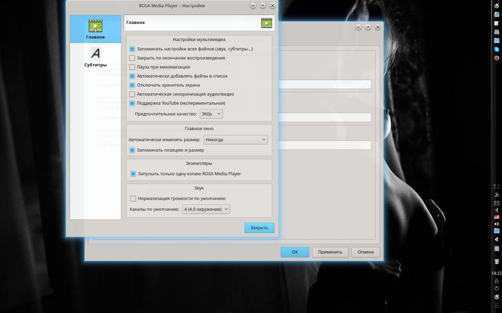Click Применить in the Parameters window
This screenshot has height=313, width=502.
tap(330, 252)
